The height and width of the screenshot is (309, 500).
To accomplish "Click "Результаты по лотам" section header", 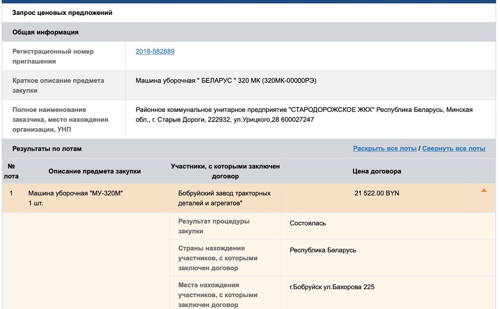I will click(x=47, y=148).
